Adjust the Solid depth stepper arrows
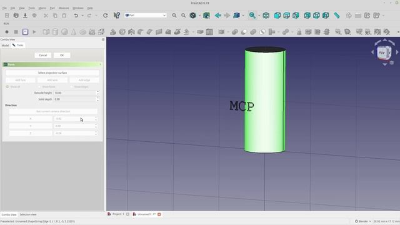This screenshot has width=400, height=225. 97,99
